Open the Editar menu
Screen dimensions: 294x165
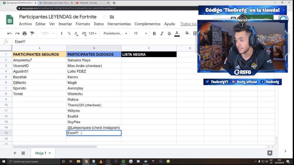[x=41, y=24]
